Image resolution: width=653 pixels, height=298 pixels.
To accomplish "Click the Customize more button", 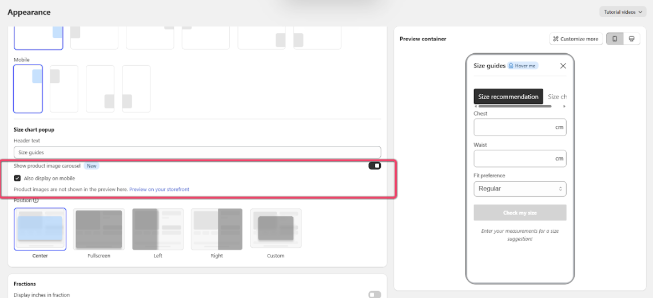I will (576, 39).
